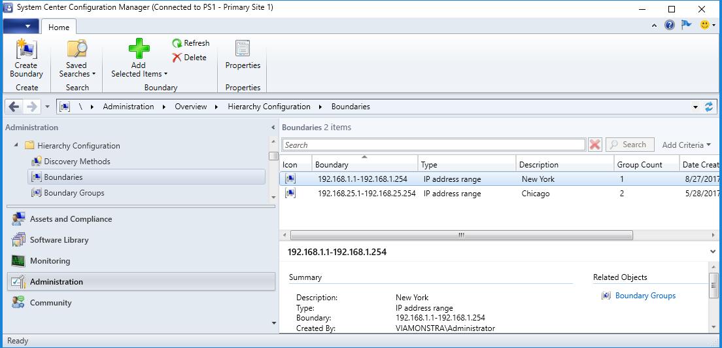Delete the selected boundary

pyautogui.click(x=189, y=58)
